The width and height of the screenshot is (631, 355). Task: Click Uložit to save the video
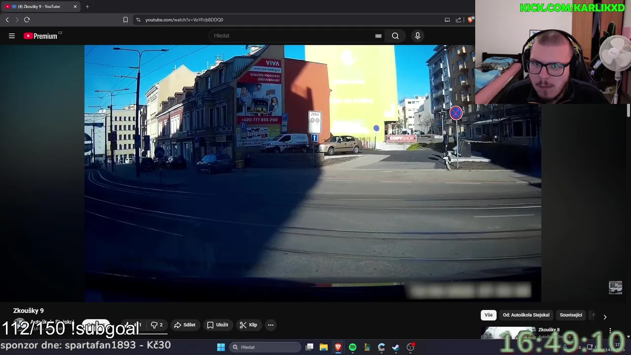point(217,325)
